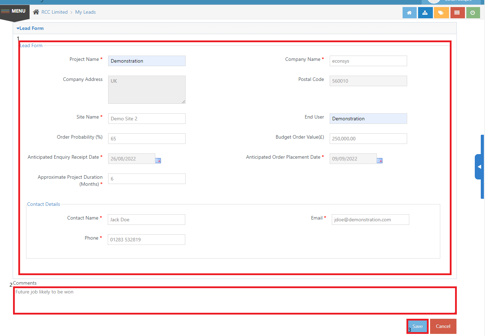The width and height of the screenshot is (485, 336).
Task: Click the Anticipated Order Placement Date field
Action: tap(353, 159)
